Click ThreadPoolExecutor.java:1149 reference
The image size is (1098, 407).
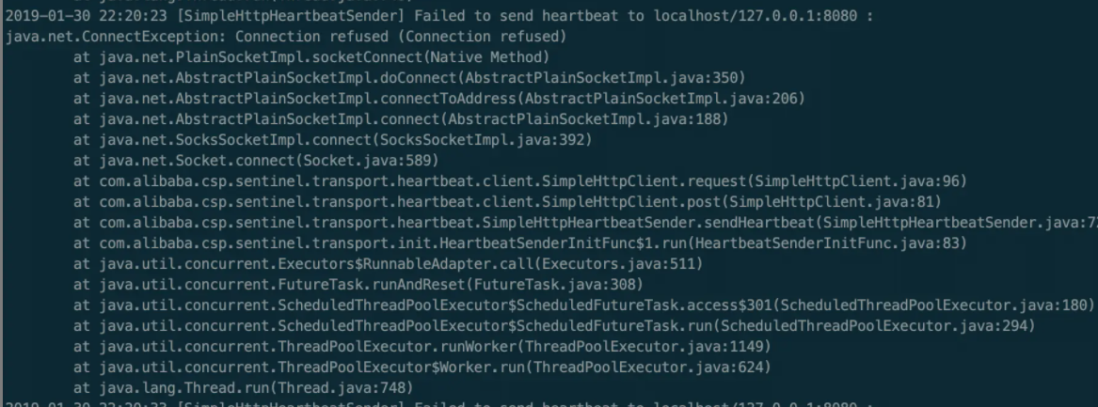pyautogui.click(x=644, y=347)
